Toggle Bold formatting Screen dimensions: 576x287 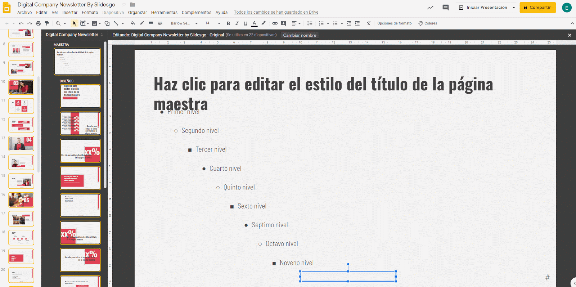point(228,23)
